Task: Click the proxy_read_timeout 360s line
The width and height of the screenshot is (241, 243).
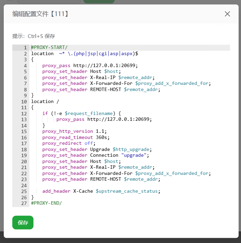Action: [76, 137]
